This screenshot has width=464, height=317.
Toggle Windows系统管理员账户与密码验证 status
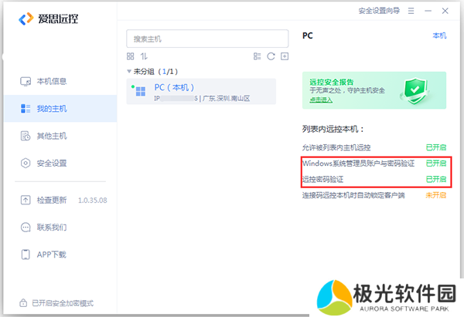pyautogui.click(x=435, y=164)
